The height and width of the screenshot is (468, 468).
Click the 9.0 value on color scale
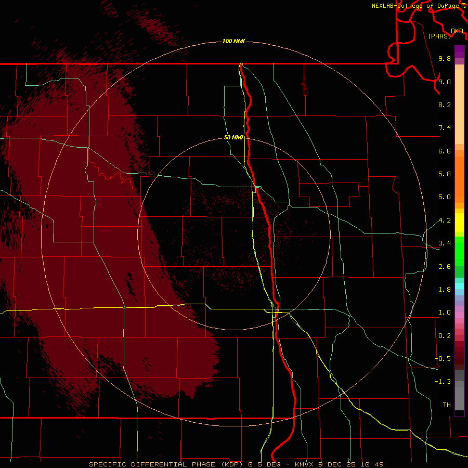point(445,82)
